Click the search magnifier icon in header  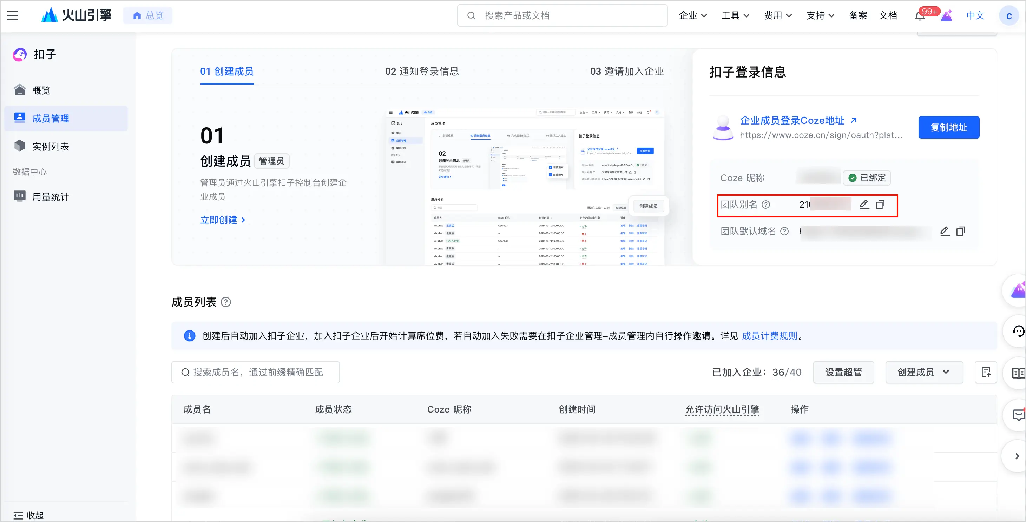[471, 15]
